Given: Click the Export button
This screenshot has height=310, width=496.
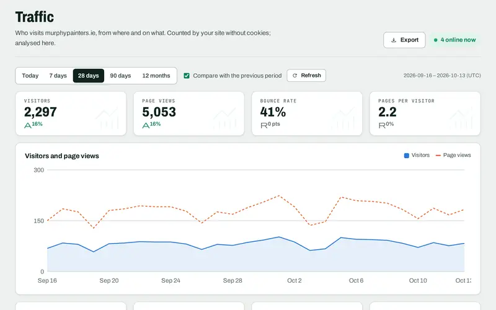Looking at the screenshot, I should 404,40.
